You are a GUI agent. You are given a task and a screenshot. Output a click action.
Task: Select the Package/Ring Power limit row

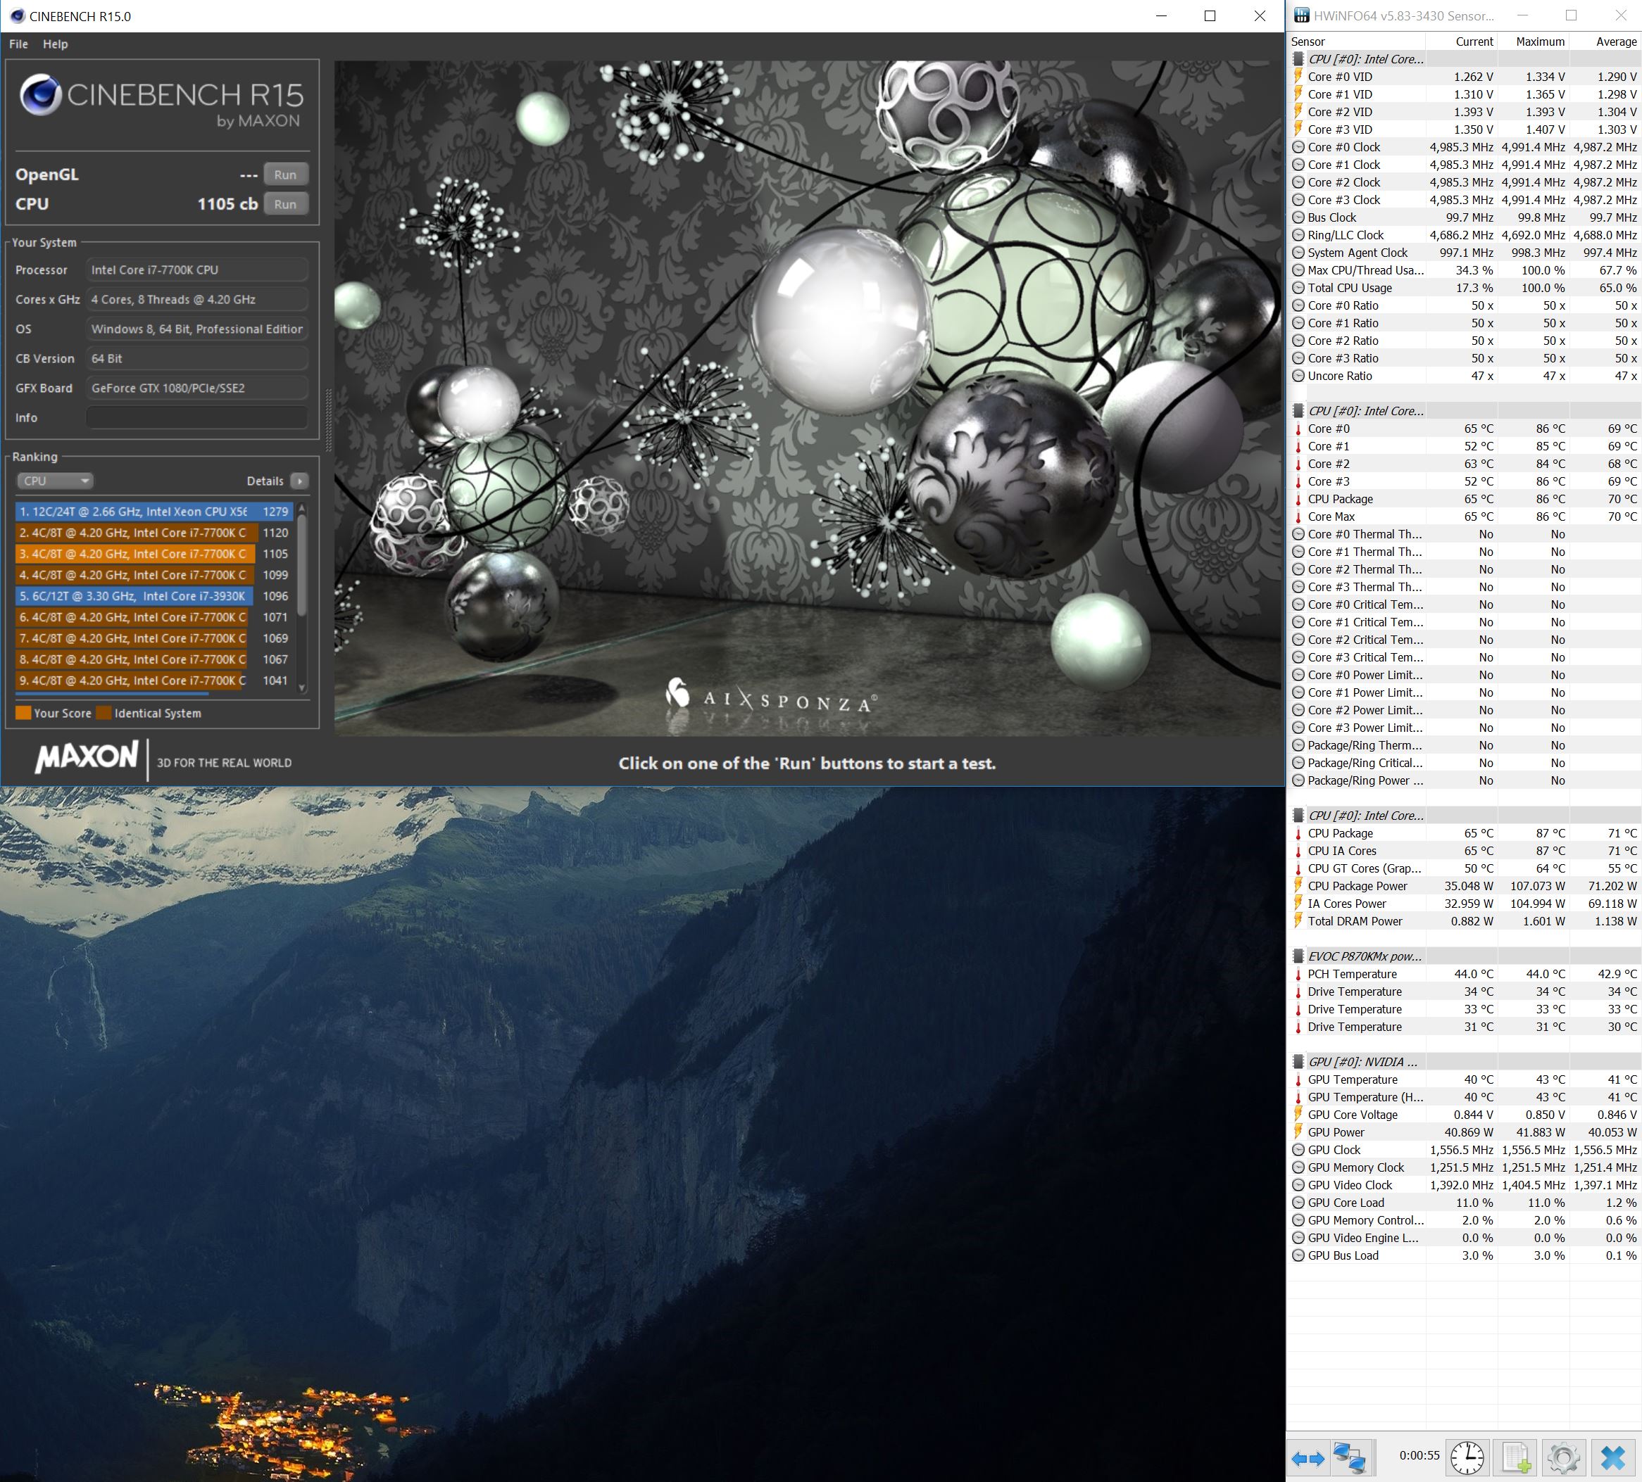click(1465, 780)
